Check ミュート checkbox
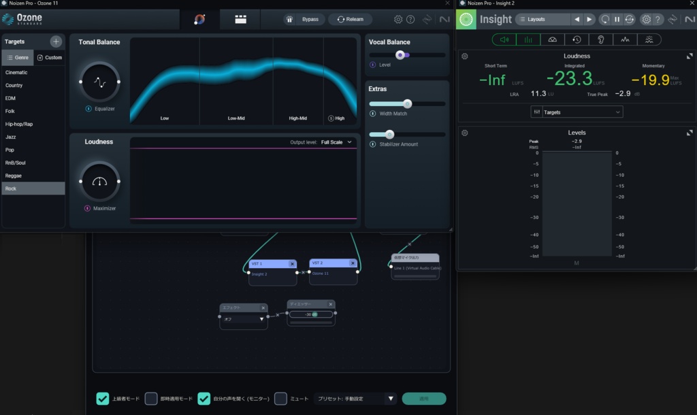Viewport: 697px width, 415px height. (x=280, y=399)
